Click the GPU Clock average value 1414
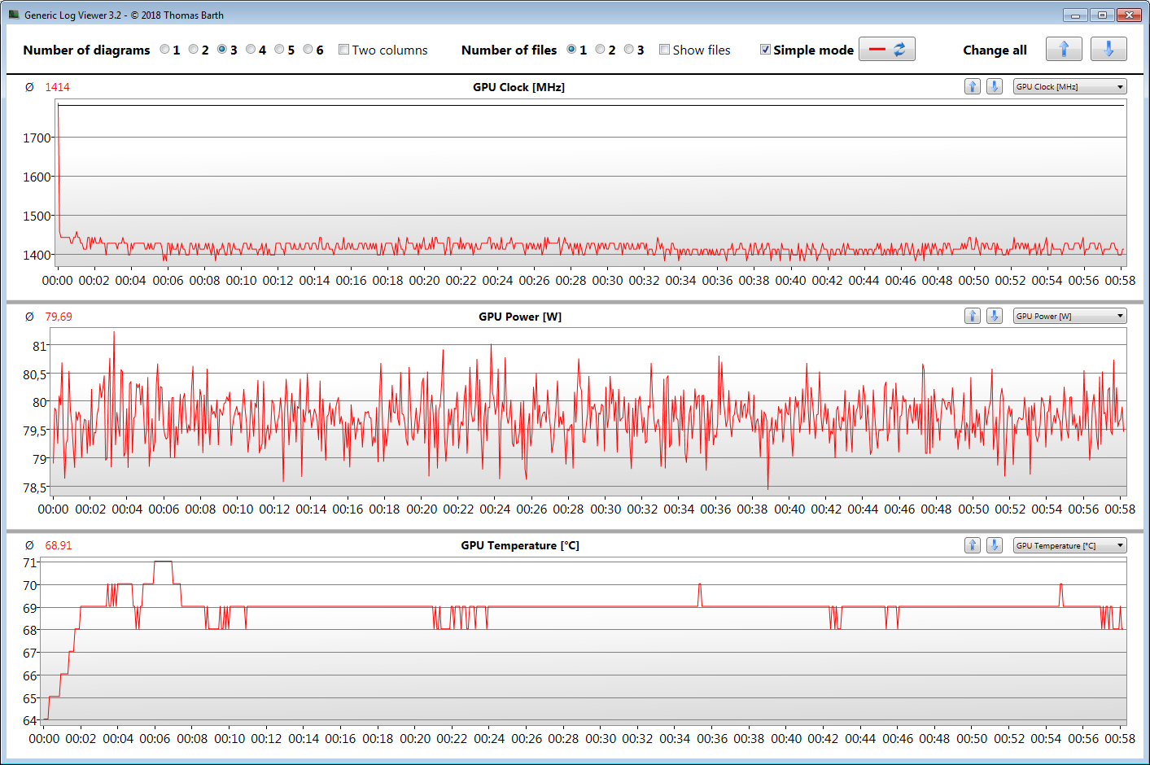This screenshot has height=765, width=1150. pyautogui.click(x=57, y=87)
